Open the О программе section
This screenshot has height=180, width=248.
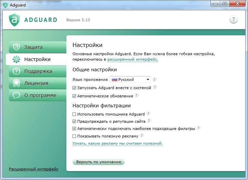(38, 95)
